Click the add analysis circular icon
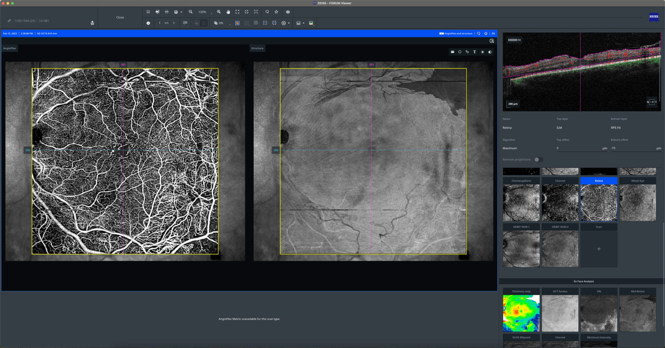This screenshot has width=665, height=348. (491, 41)
